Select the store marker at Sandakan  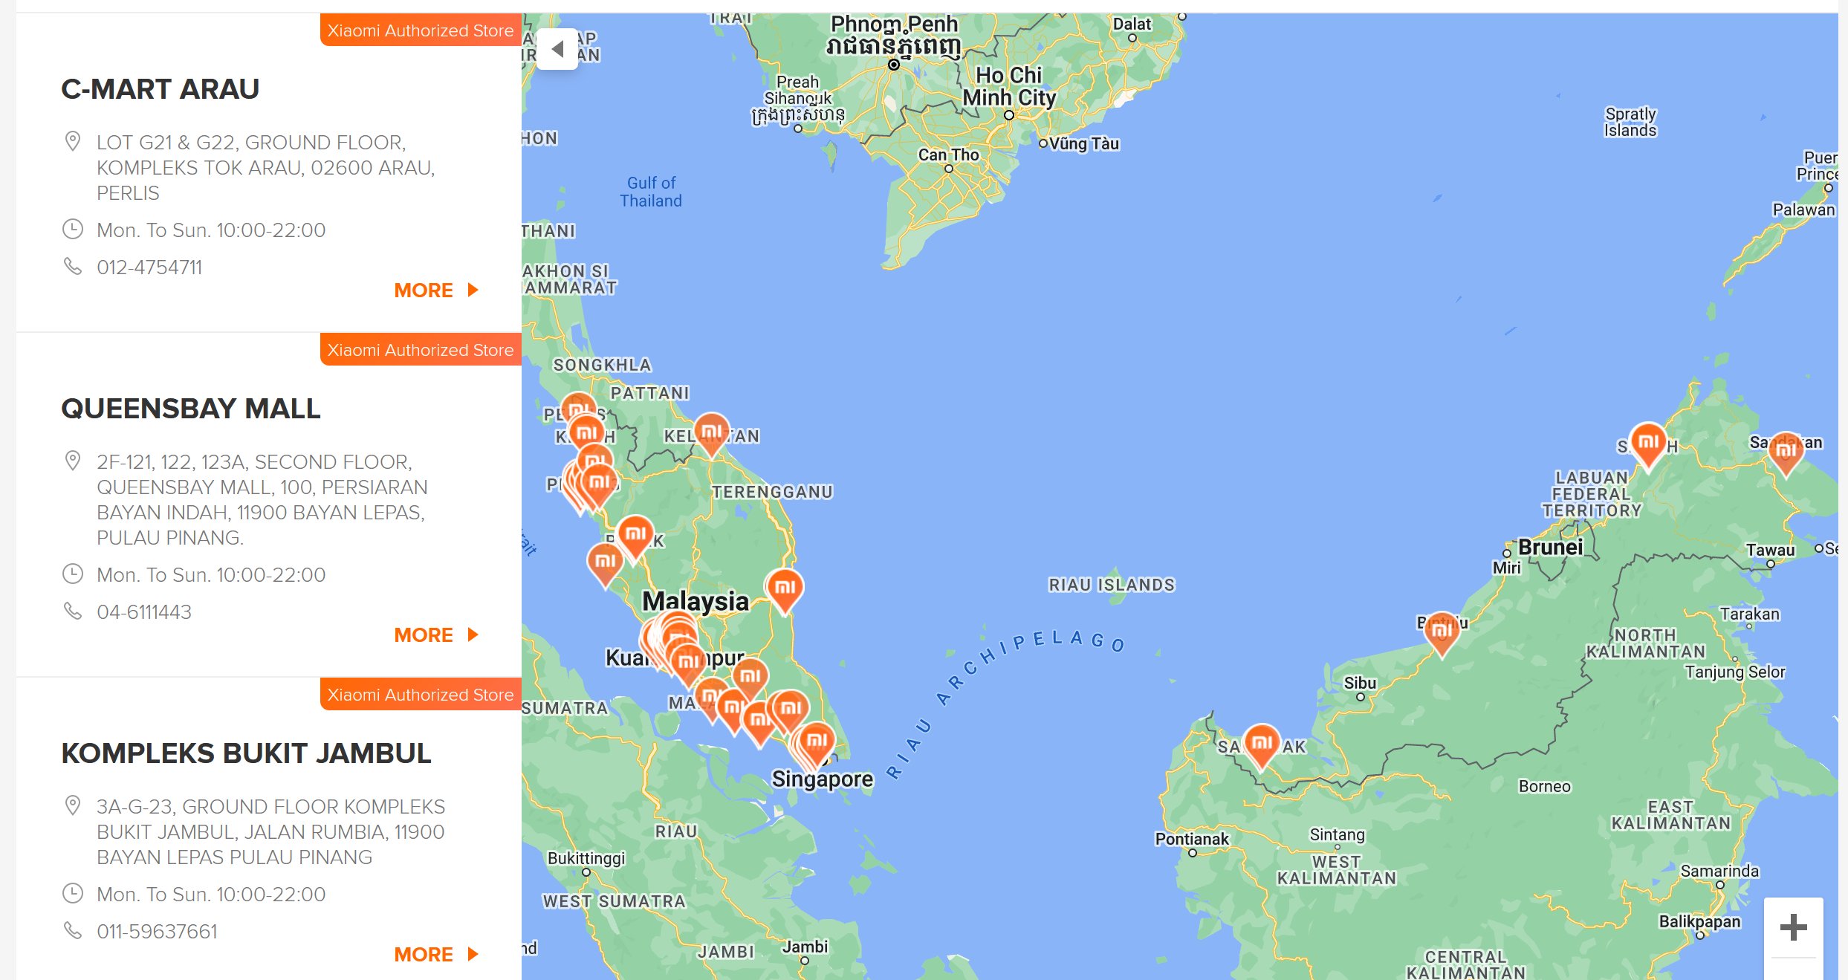1786,453
